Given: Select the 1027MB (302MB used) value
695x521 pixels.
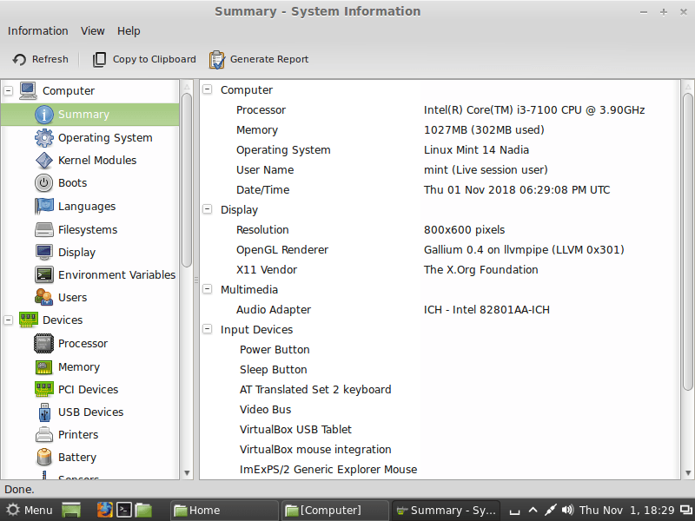Looking at the screenshot, I should coord(484,129).
